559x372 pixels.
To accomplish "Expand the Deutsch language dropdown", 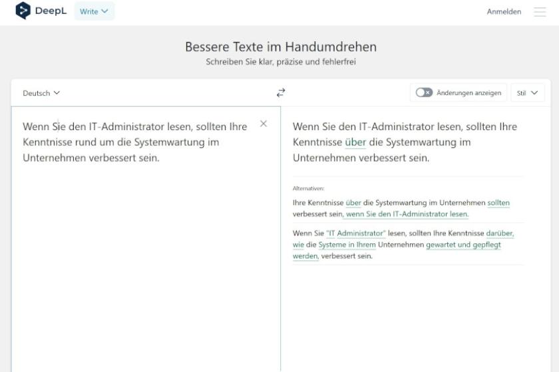I will (41, 93).
